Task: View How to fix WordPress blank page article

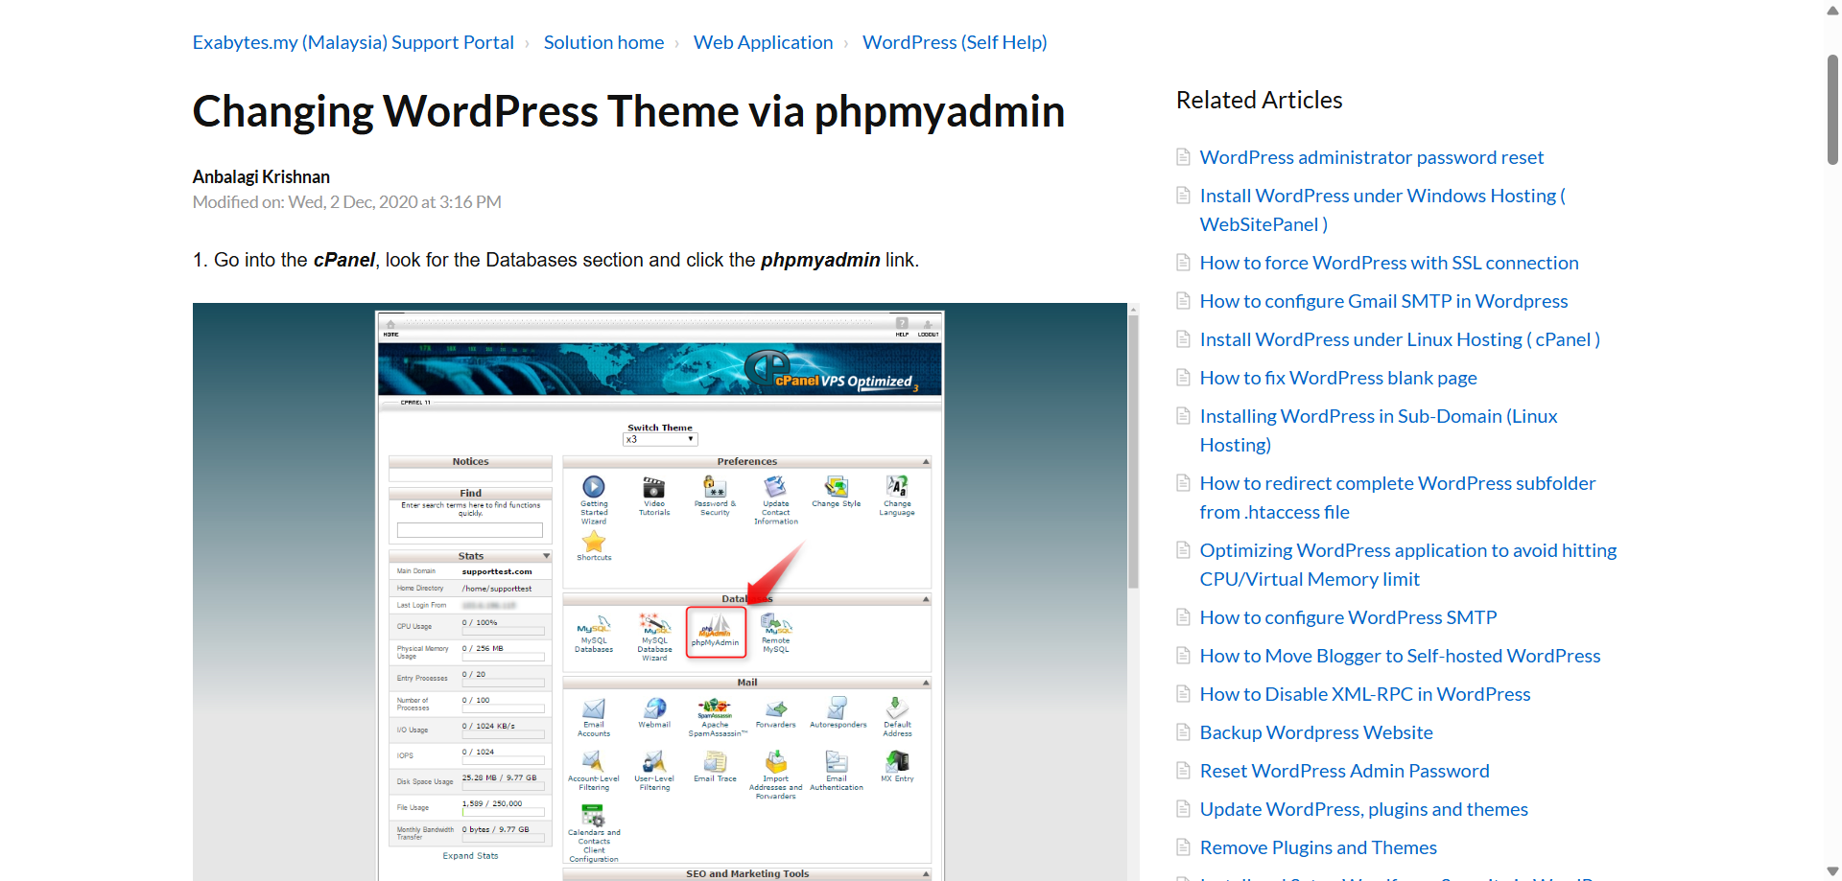Action: [1338, 378]
